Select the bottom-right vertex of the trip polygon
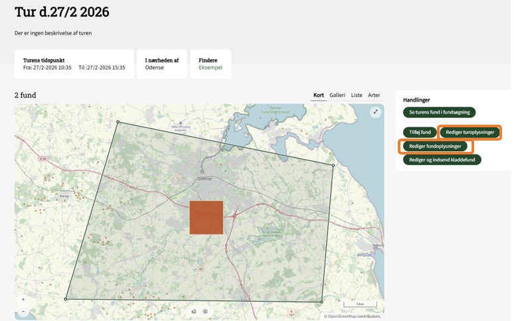Screen dimensions: 514x321 [322, 302]
